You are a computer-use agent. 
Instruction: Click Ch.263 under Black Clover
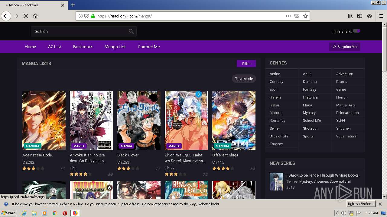[123, 162]
